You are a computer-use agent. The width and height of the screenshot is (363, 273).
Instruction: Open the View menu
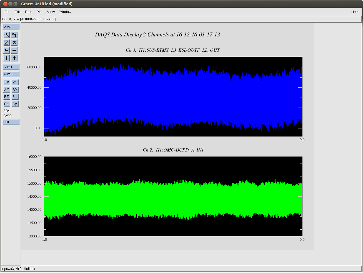click(x=51, y=12)
